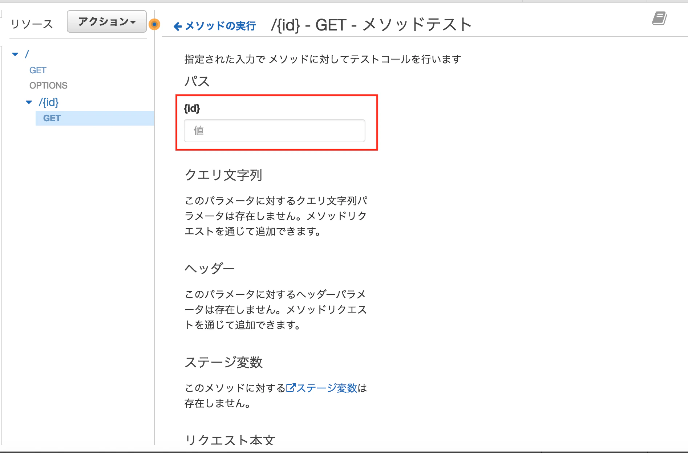
Task: Click the /{id} - GET - メソッドテスト title
Action: tap(371, 25)
